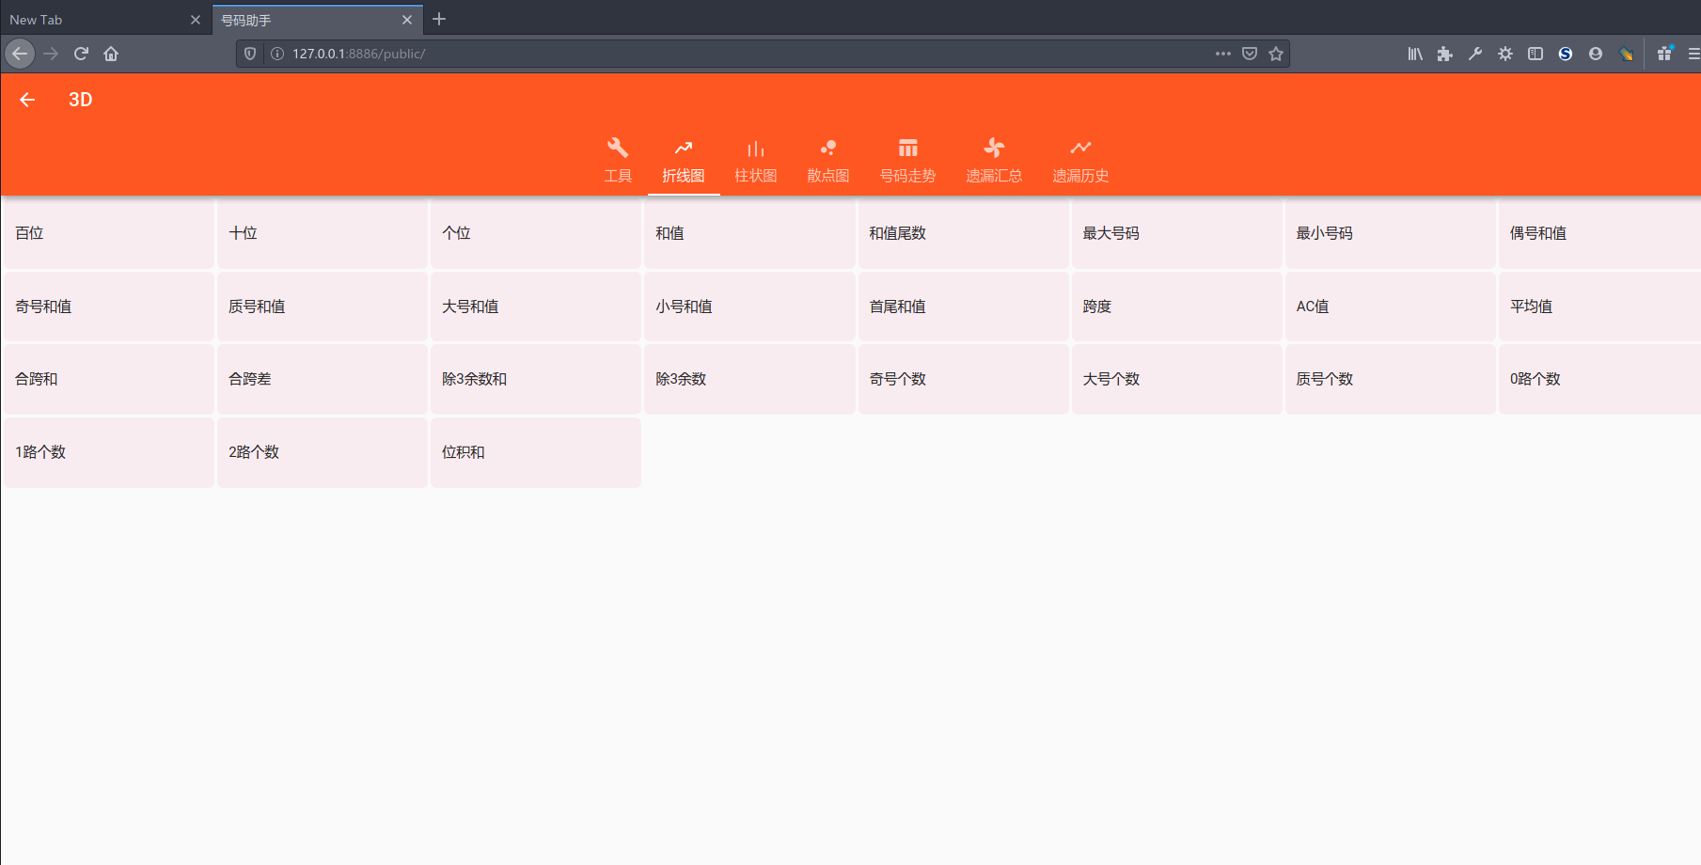Screen dimensions: 1701x865
Task: Open the 1路个数 card
Action: click(109, 452)
